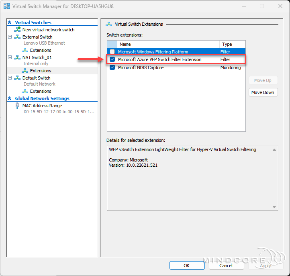Uncheck Microsoft NDIS Capture checkbox
The height and width of the screenshot is (276, 290).
tap(112, 67)
